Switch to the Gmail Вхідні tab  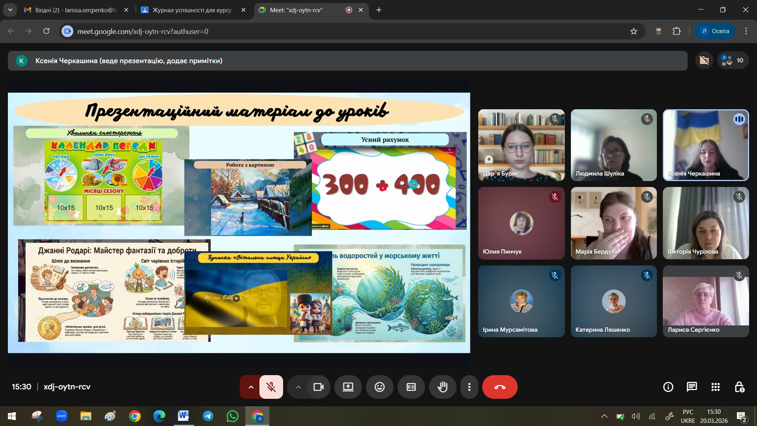pyautogui.click(x=75, y=10)
